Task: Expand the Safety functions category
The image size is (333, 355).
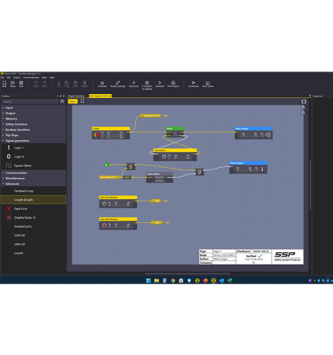Action: (33, 124)
